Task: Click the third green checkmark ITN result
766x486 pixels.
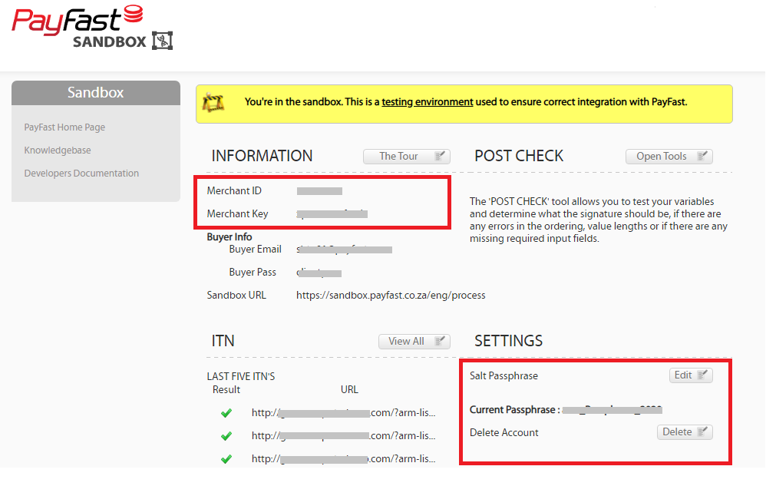Action: click(x=226, y=459)
